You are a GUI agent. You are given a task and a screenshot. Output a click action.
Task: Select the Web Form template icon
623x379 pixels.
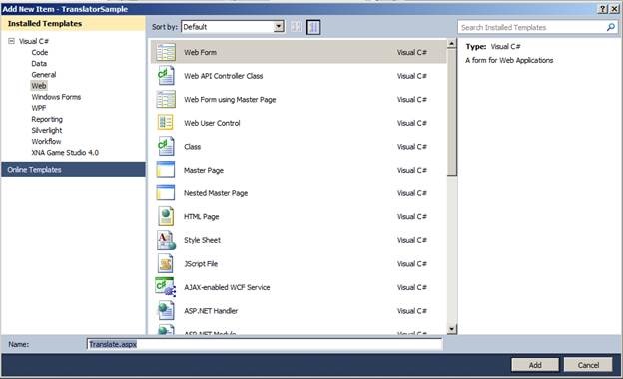(x=166, y=52)
